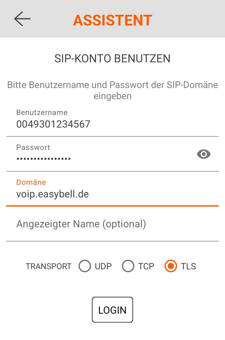
Task: Focus the username field showing 0049301234567
Action: (x=53, y=124)
